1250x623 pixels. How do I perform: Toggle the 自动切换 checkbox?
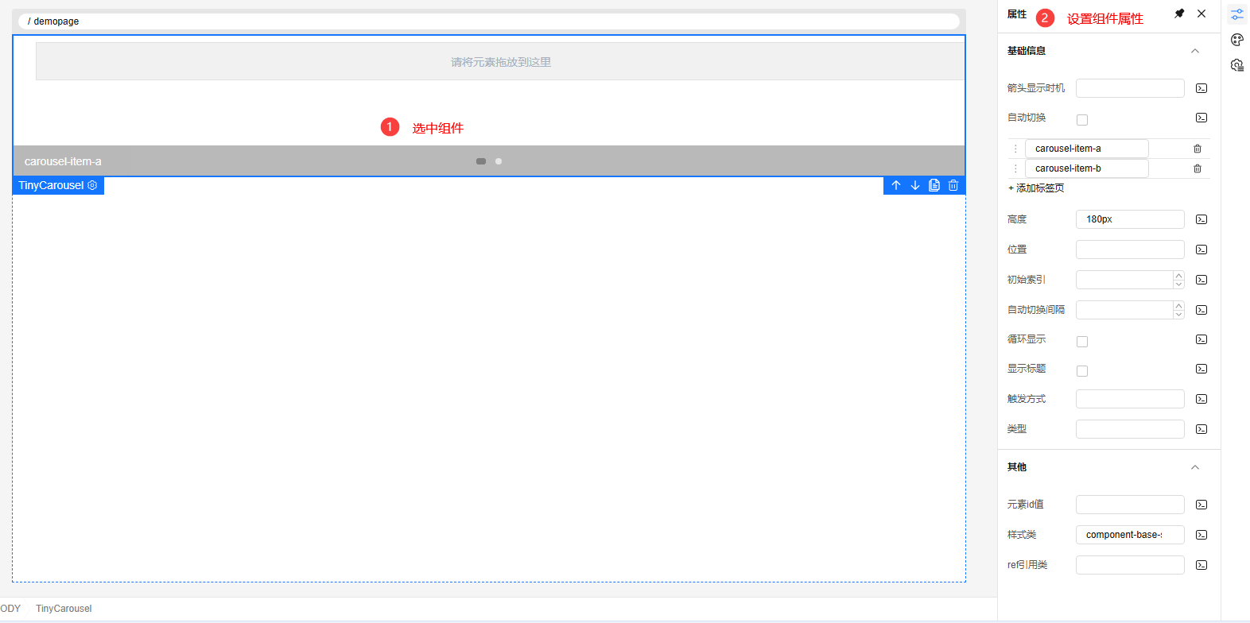point(1082,120)
